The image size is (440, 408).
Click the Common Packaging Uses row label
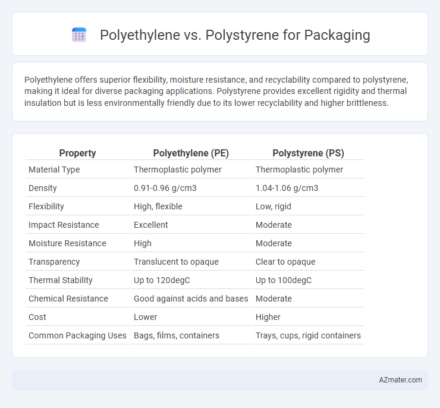(x=77, y=335)
